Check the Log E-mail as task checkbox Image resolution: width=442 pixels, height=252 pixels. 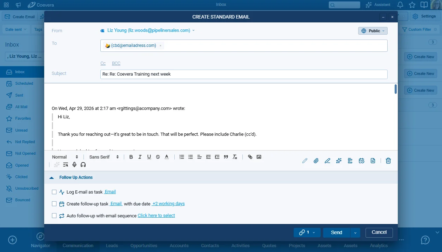click(54, 192)
